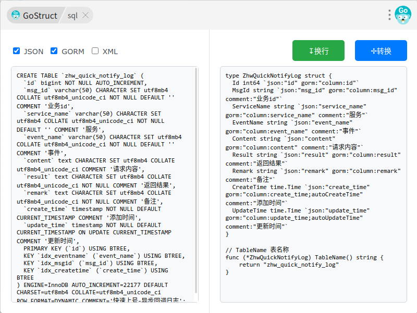Click the GoStruct gopher logo icon
The image size is (417, 313).
(16, 15)
